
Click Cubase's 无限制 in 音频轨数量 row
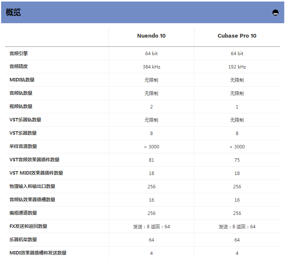[x=237, y=94]
